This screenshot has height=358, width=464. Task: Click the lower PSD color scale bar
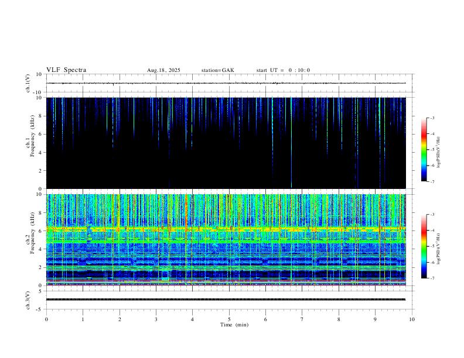[x=424, y=246]
